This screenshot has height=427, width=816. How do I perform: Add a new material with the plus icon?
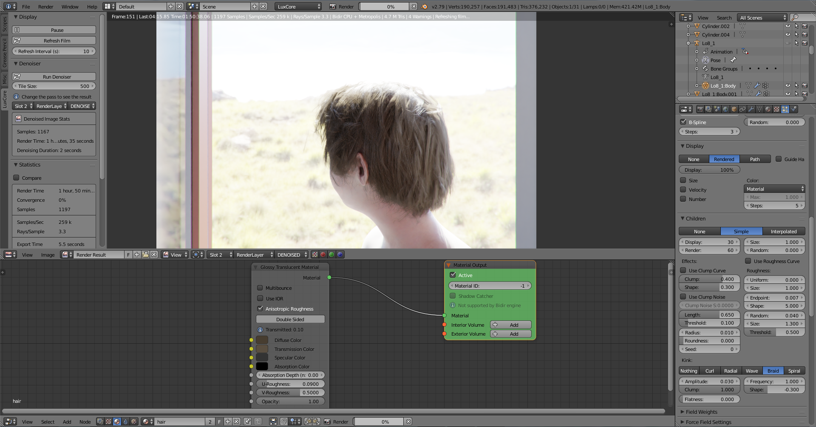coord(228,421)
